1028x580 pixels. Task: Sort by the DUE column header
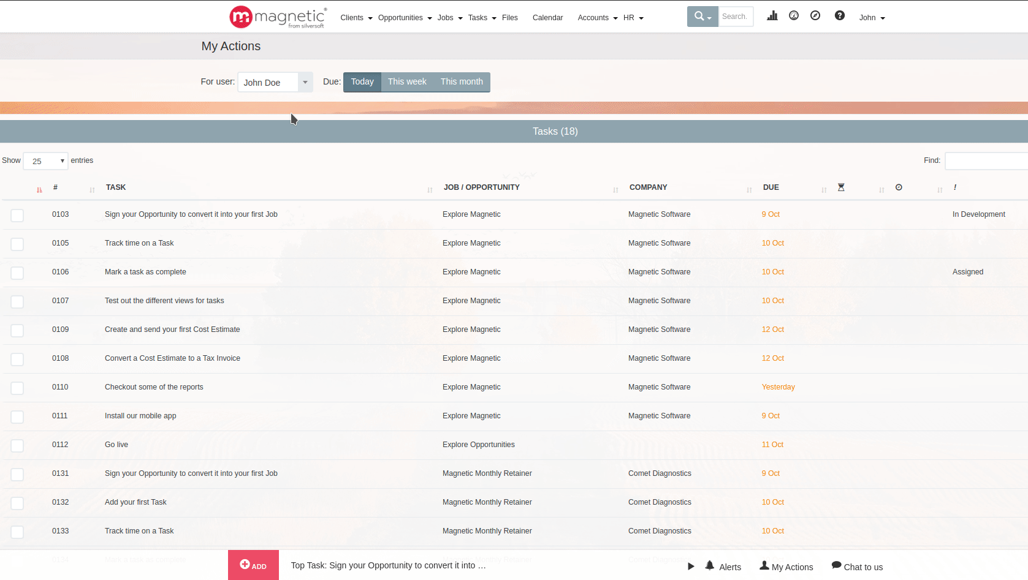click(771, 187)
